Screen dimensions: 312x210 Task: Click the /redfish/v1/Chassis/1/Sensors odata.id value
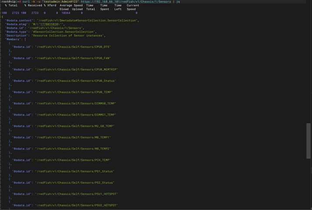[55, 28]
